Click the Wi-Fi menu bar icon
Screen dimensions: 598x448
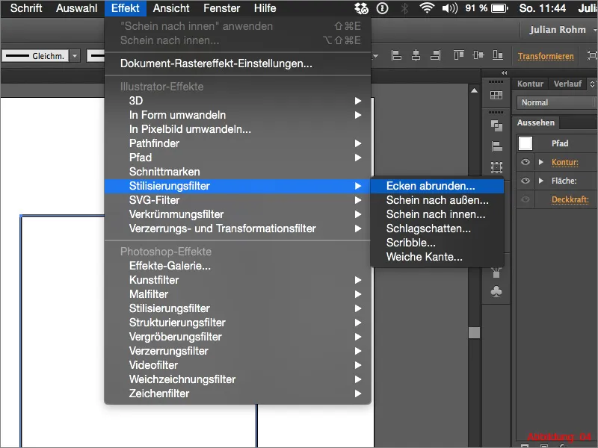tap(427, 8)
